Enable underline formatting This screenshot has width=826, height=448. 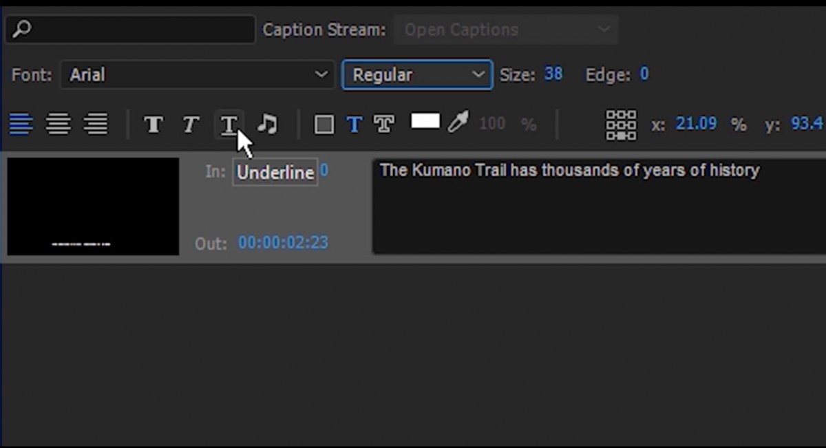pos(229,125)
